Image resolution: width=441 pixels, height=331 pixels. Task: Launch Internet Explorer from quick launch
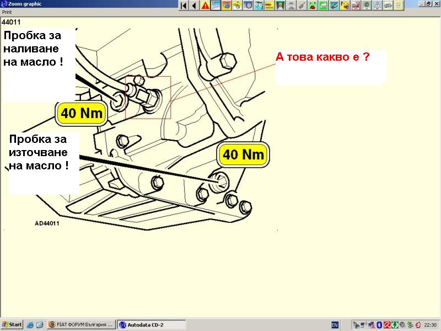pyautogui.click(x=30, y=325)
